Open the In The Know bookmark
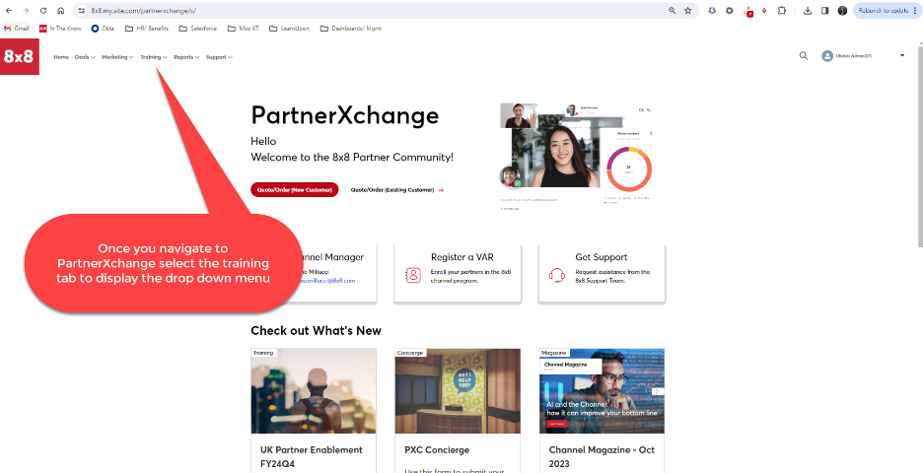This screenshot has width=923, height=473. tap(60, 29)
